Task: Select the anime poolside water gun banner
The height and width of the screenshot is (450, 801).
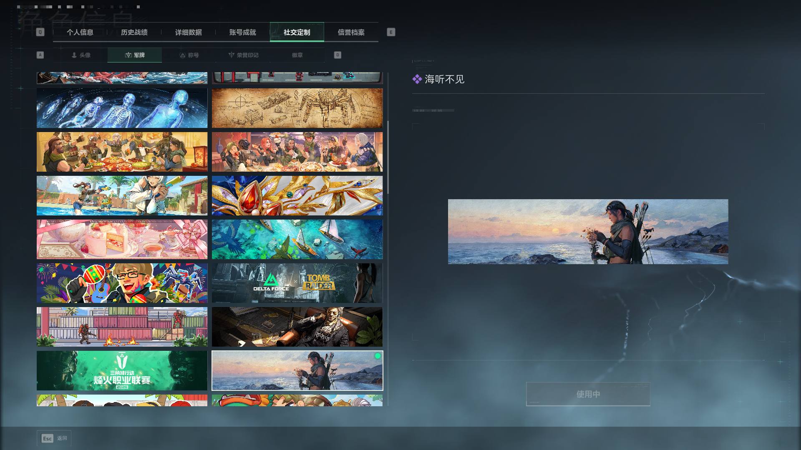Action: [122, 195]
